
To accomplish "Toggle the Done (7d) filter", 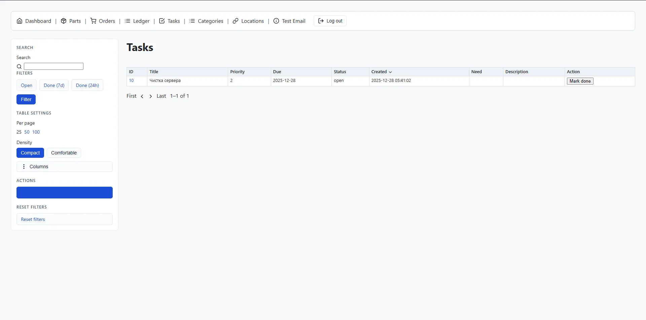I will [54, 85].
